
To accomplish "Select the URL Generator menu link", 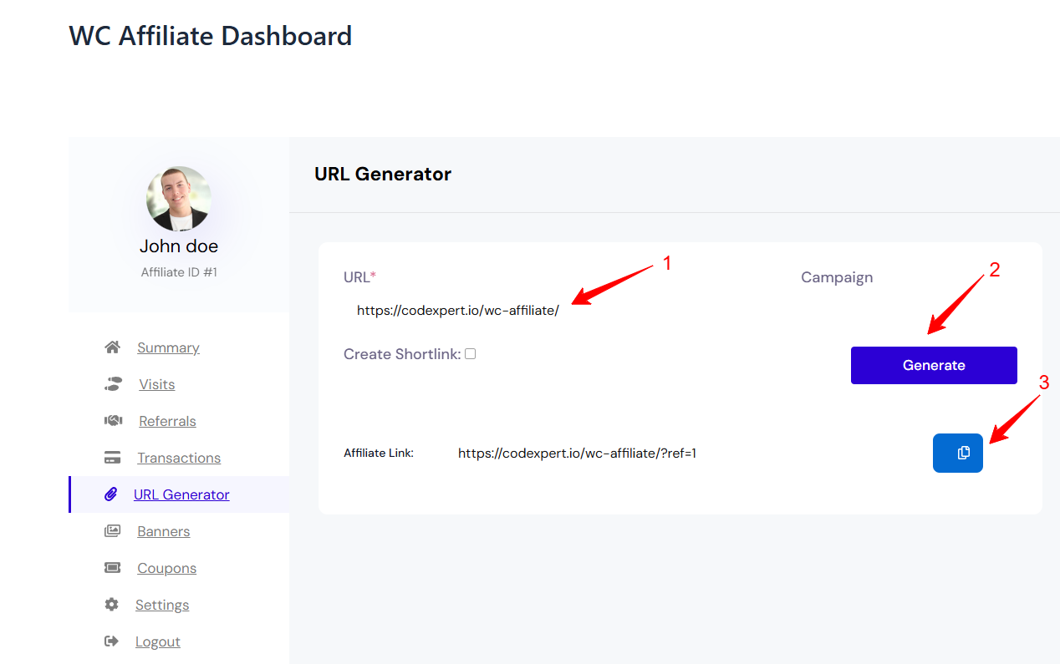I will click(181, 494).
